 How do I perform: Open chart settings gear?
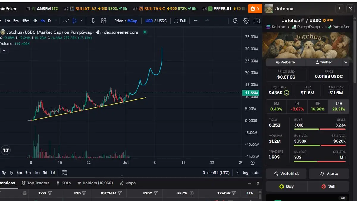246,21
